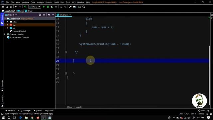Select the out folder row

[x=30, y=25]
